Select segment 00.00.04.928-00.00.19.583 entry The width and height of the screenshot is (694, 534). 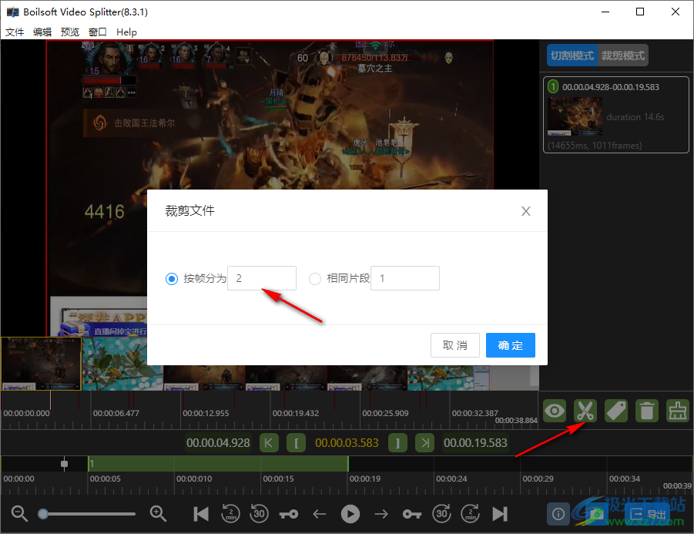click(x=616, y=115)
